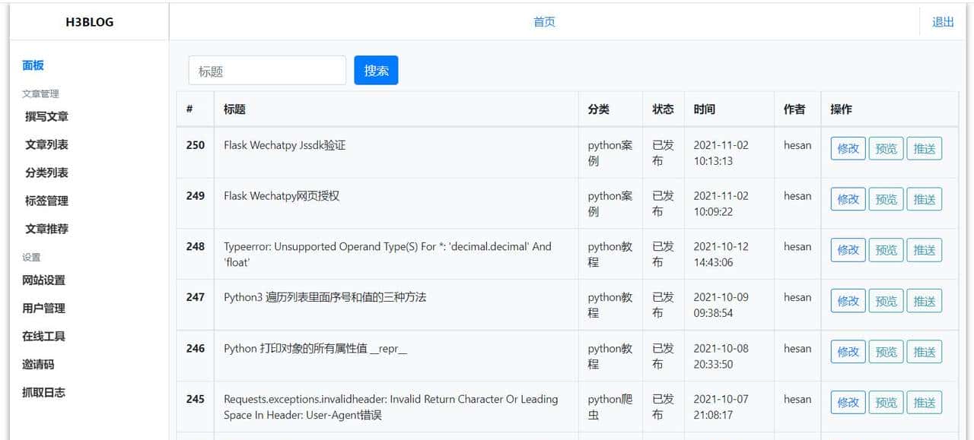Click 预览 for article 249 Flask Wechatpy网页授权
The height and width of the screenshot is (440, 974).
tap(886, 199)
